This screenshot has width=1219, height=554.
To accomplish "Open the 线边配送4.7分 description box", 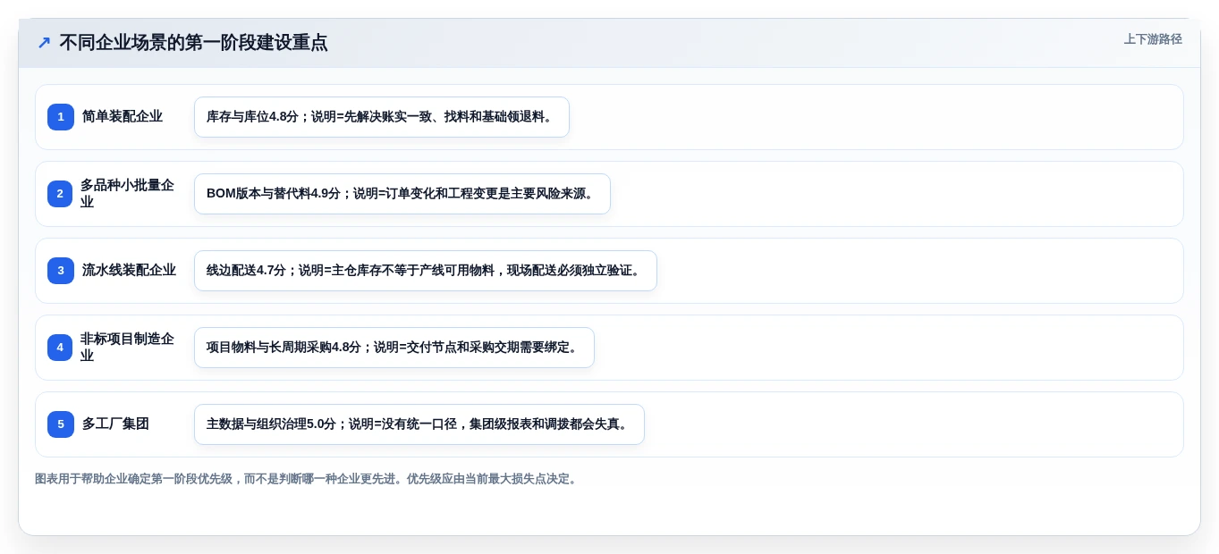I will pos(426,271).
